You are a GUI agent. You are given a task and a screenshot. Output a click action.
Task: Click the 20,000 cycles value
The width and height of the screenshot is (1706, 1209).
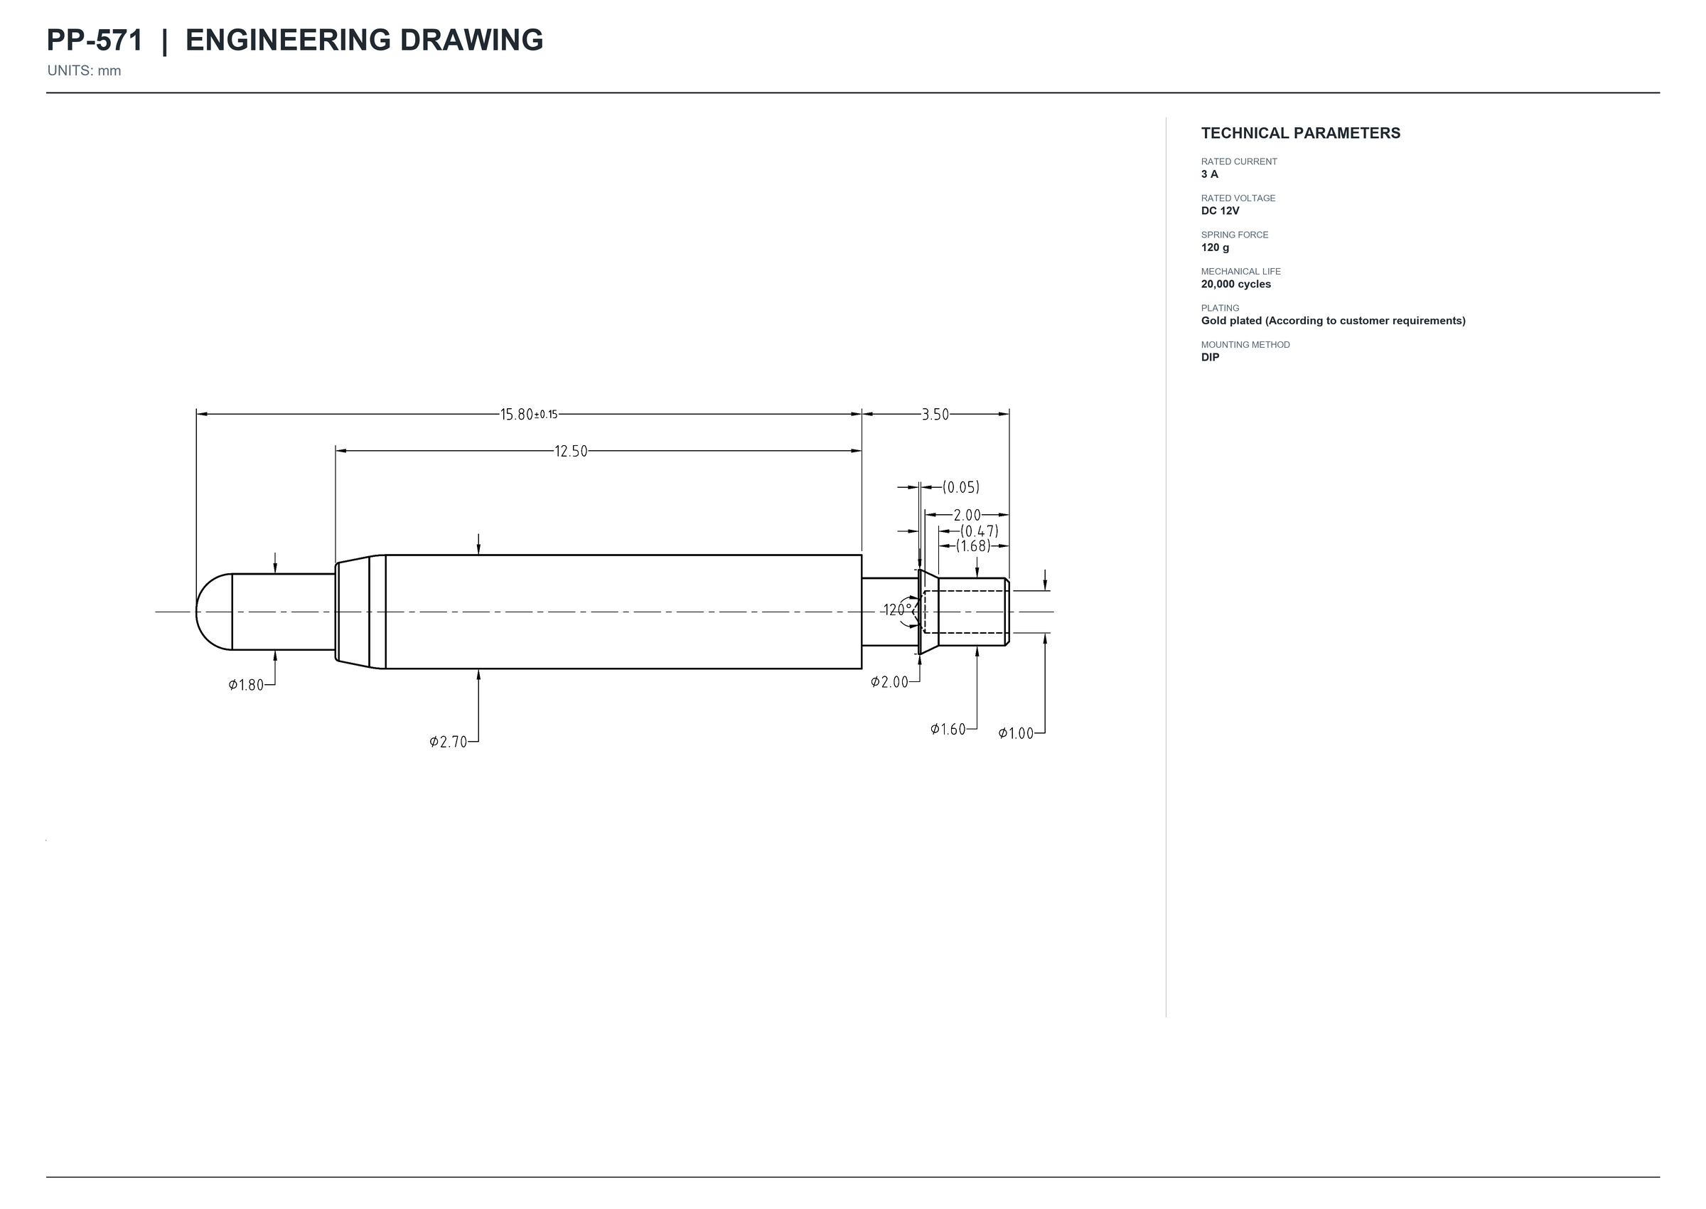coord(1236,284)
